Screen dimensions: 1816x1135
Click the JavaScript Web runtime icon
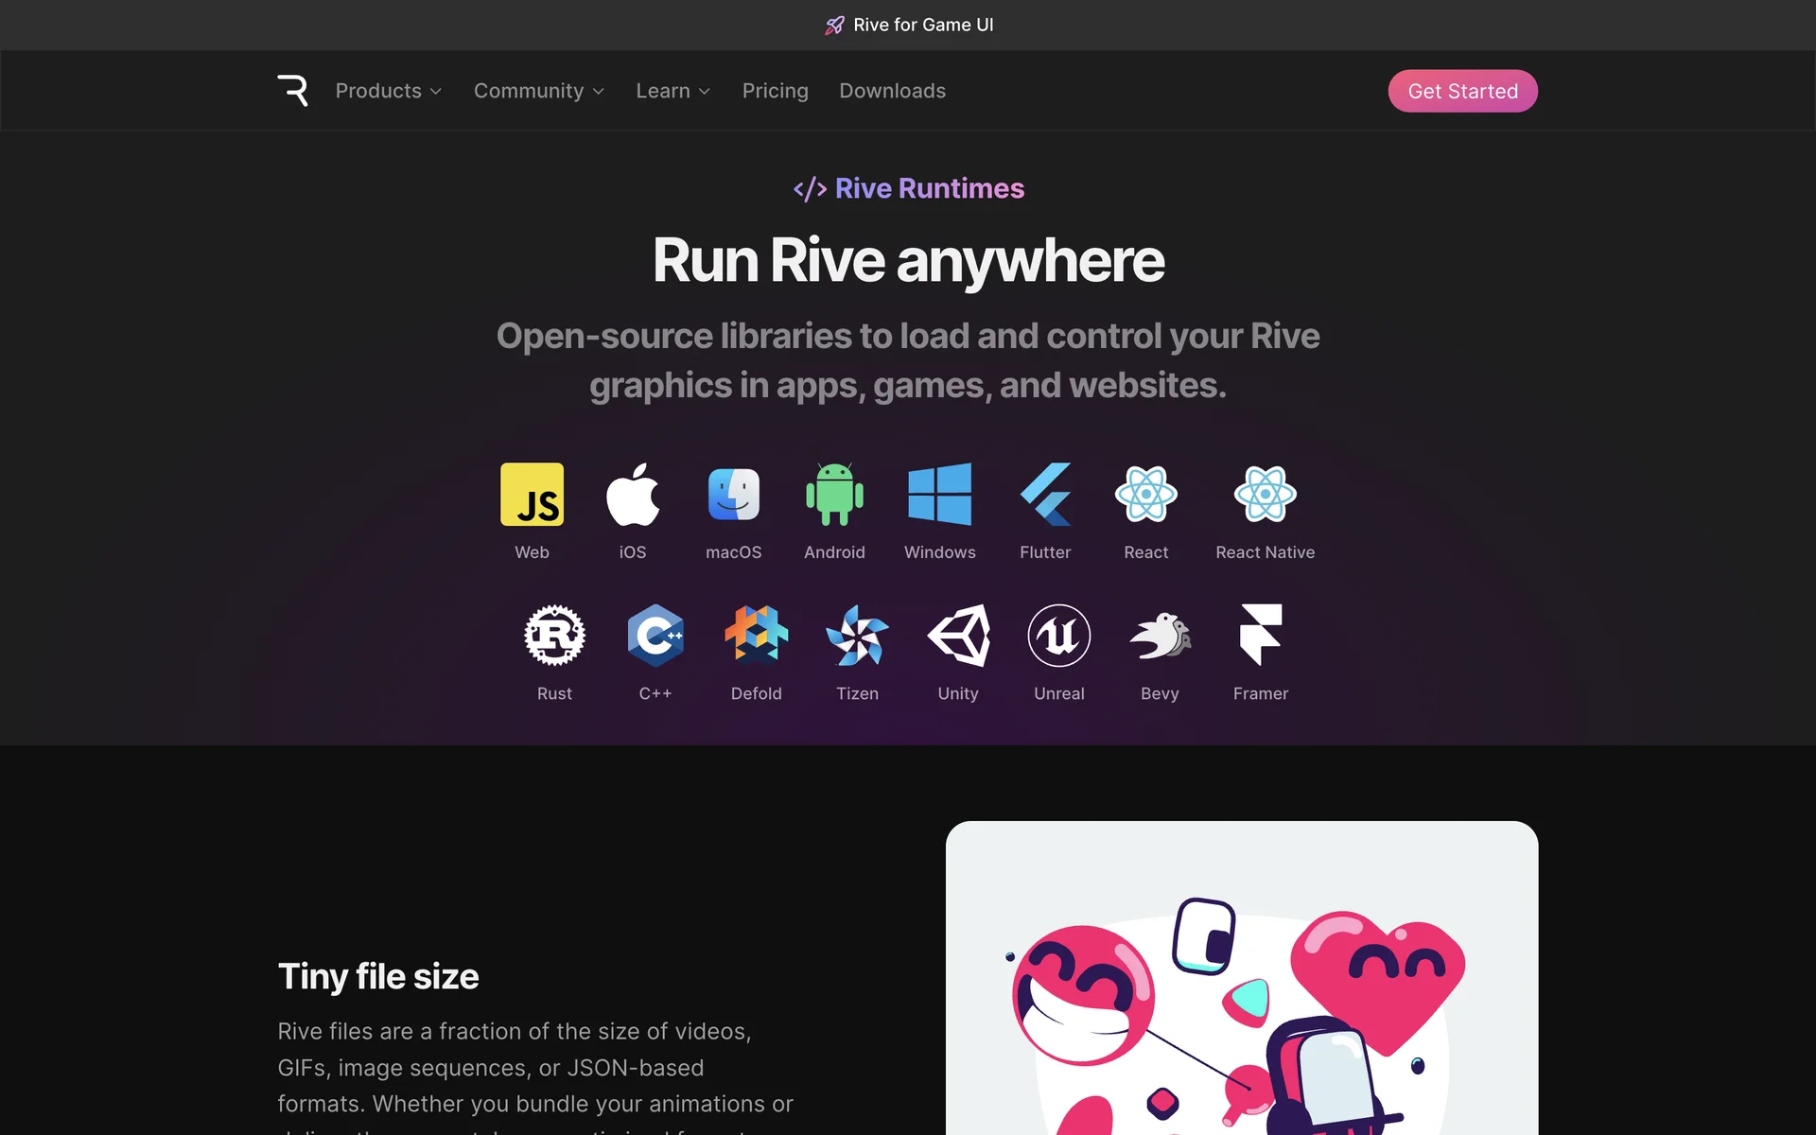point(532,495)
